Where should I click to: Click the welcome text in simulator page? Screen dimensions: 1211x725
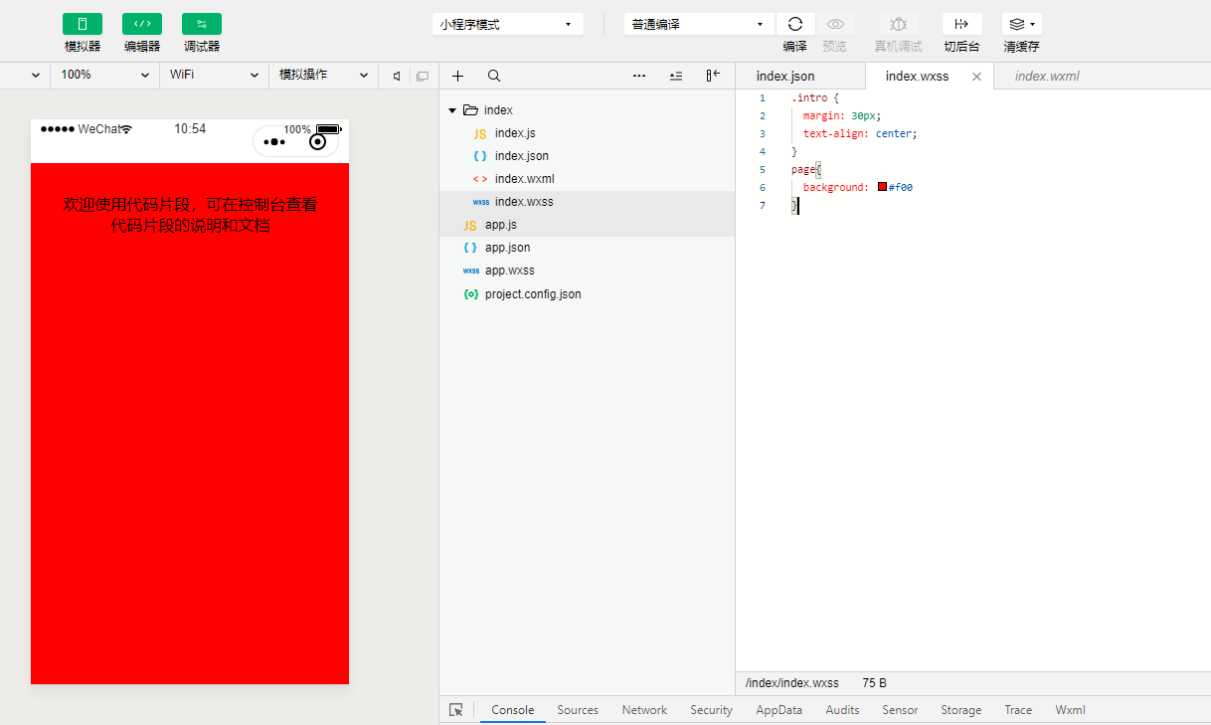click(x=190, y=215)
